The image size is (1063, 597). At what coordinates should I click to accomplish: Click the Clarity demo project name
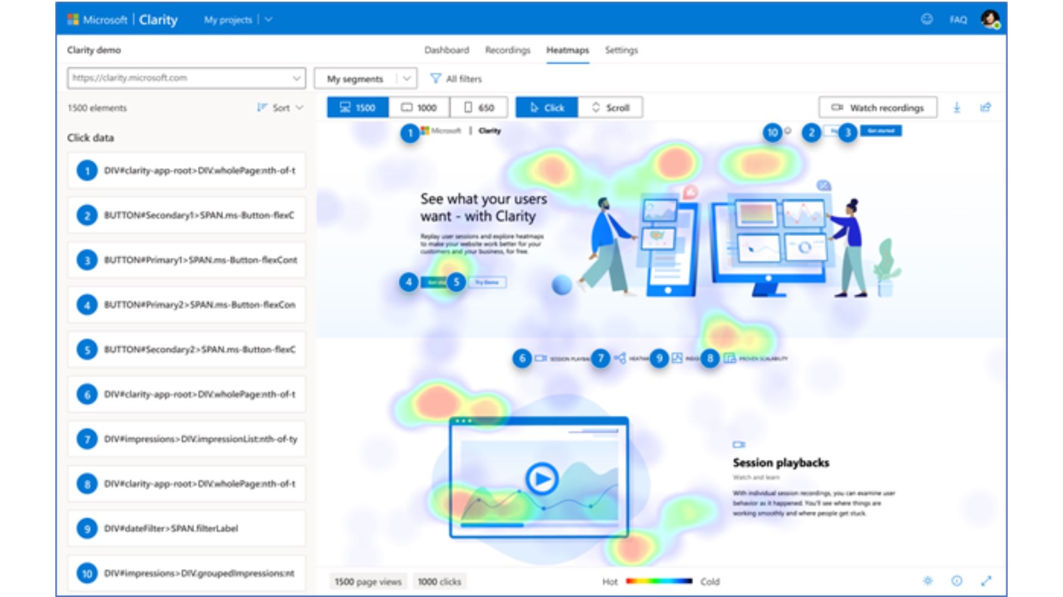[94, 50]
